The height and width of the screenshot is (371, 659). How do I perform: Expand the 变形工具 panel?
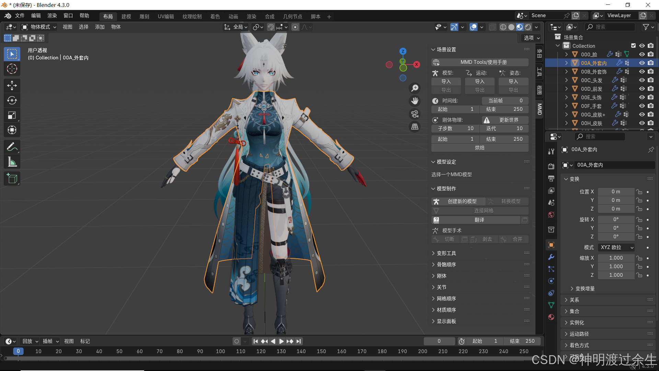pos(446,253)
